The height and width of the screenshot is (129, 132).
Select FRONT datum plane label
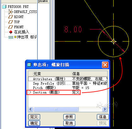[19, 27]
